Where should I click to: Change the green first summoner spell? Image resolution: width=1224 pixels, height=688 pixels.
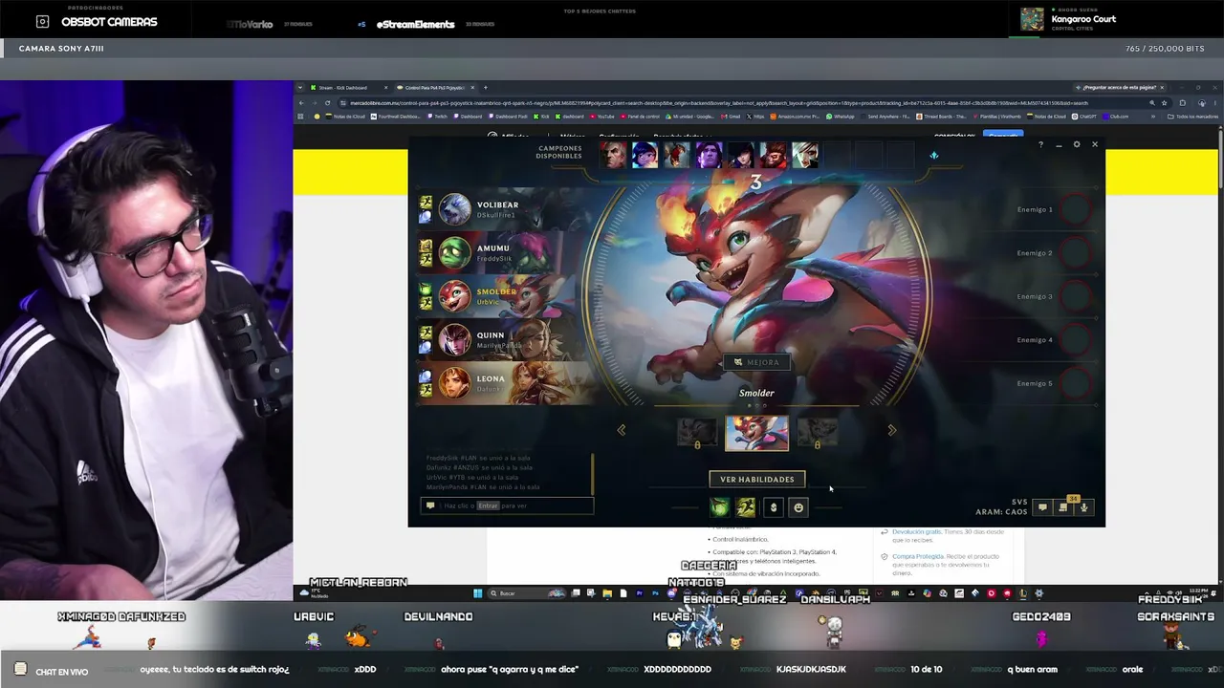click(720, 507)
